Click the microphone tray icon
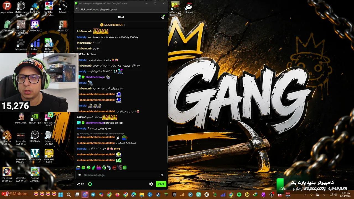 pyautogui.click(x=311, y=195)
